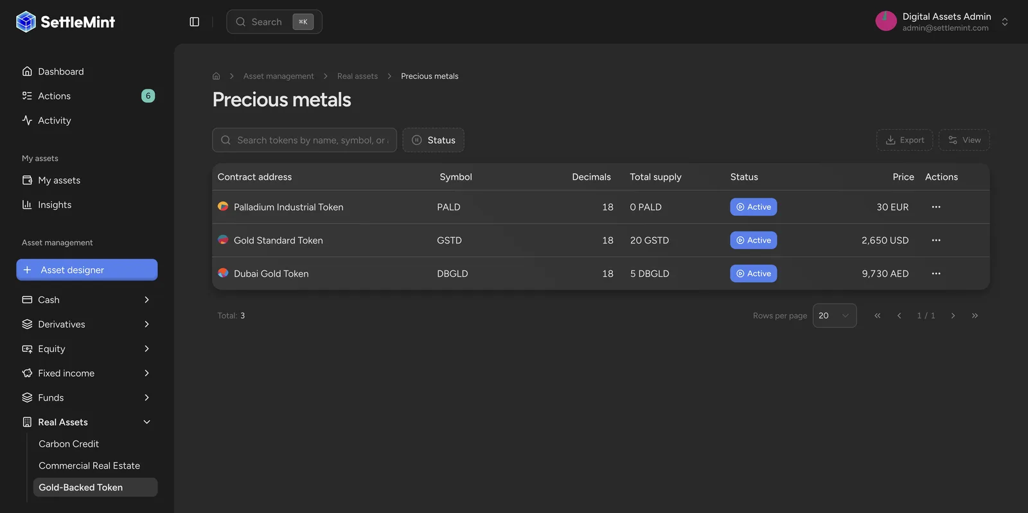The width and height of the screenshot is (1028, 513).
Task: Click the My assets wallet icon
Action: point(27,180)
